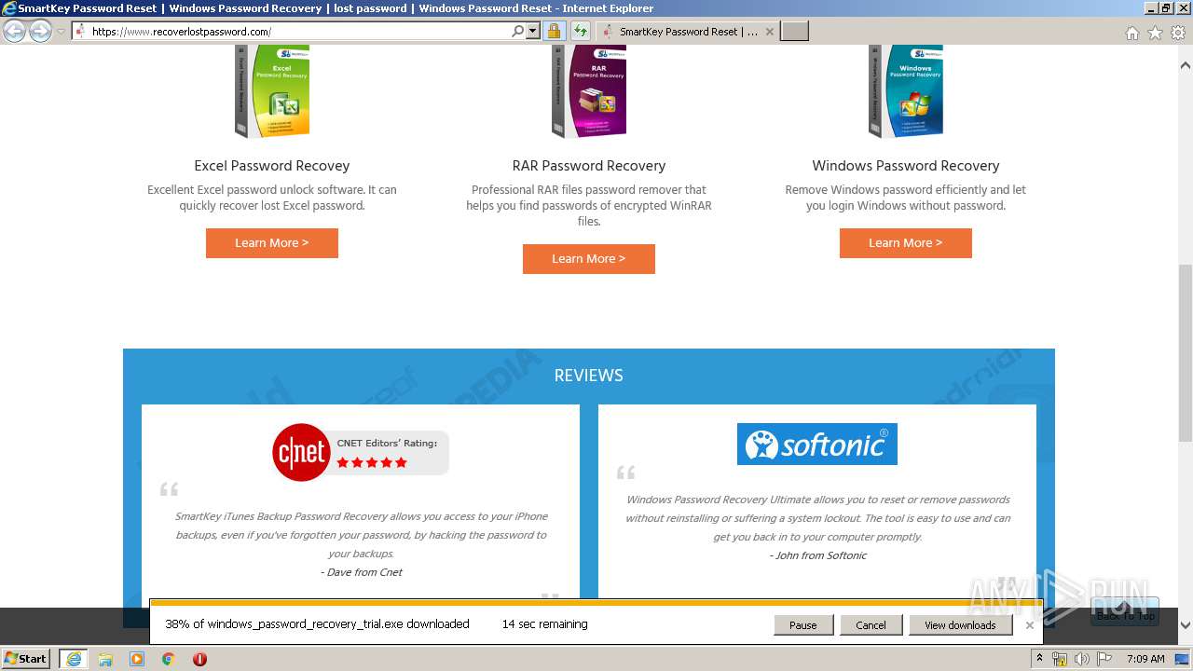Click Internet Explorer taskbar icon
This screenshot has height=671, width=1193.
[x=73, y=659]
